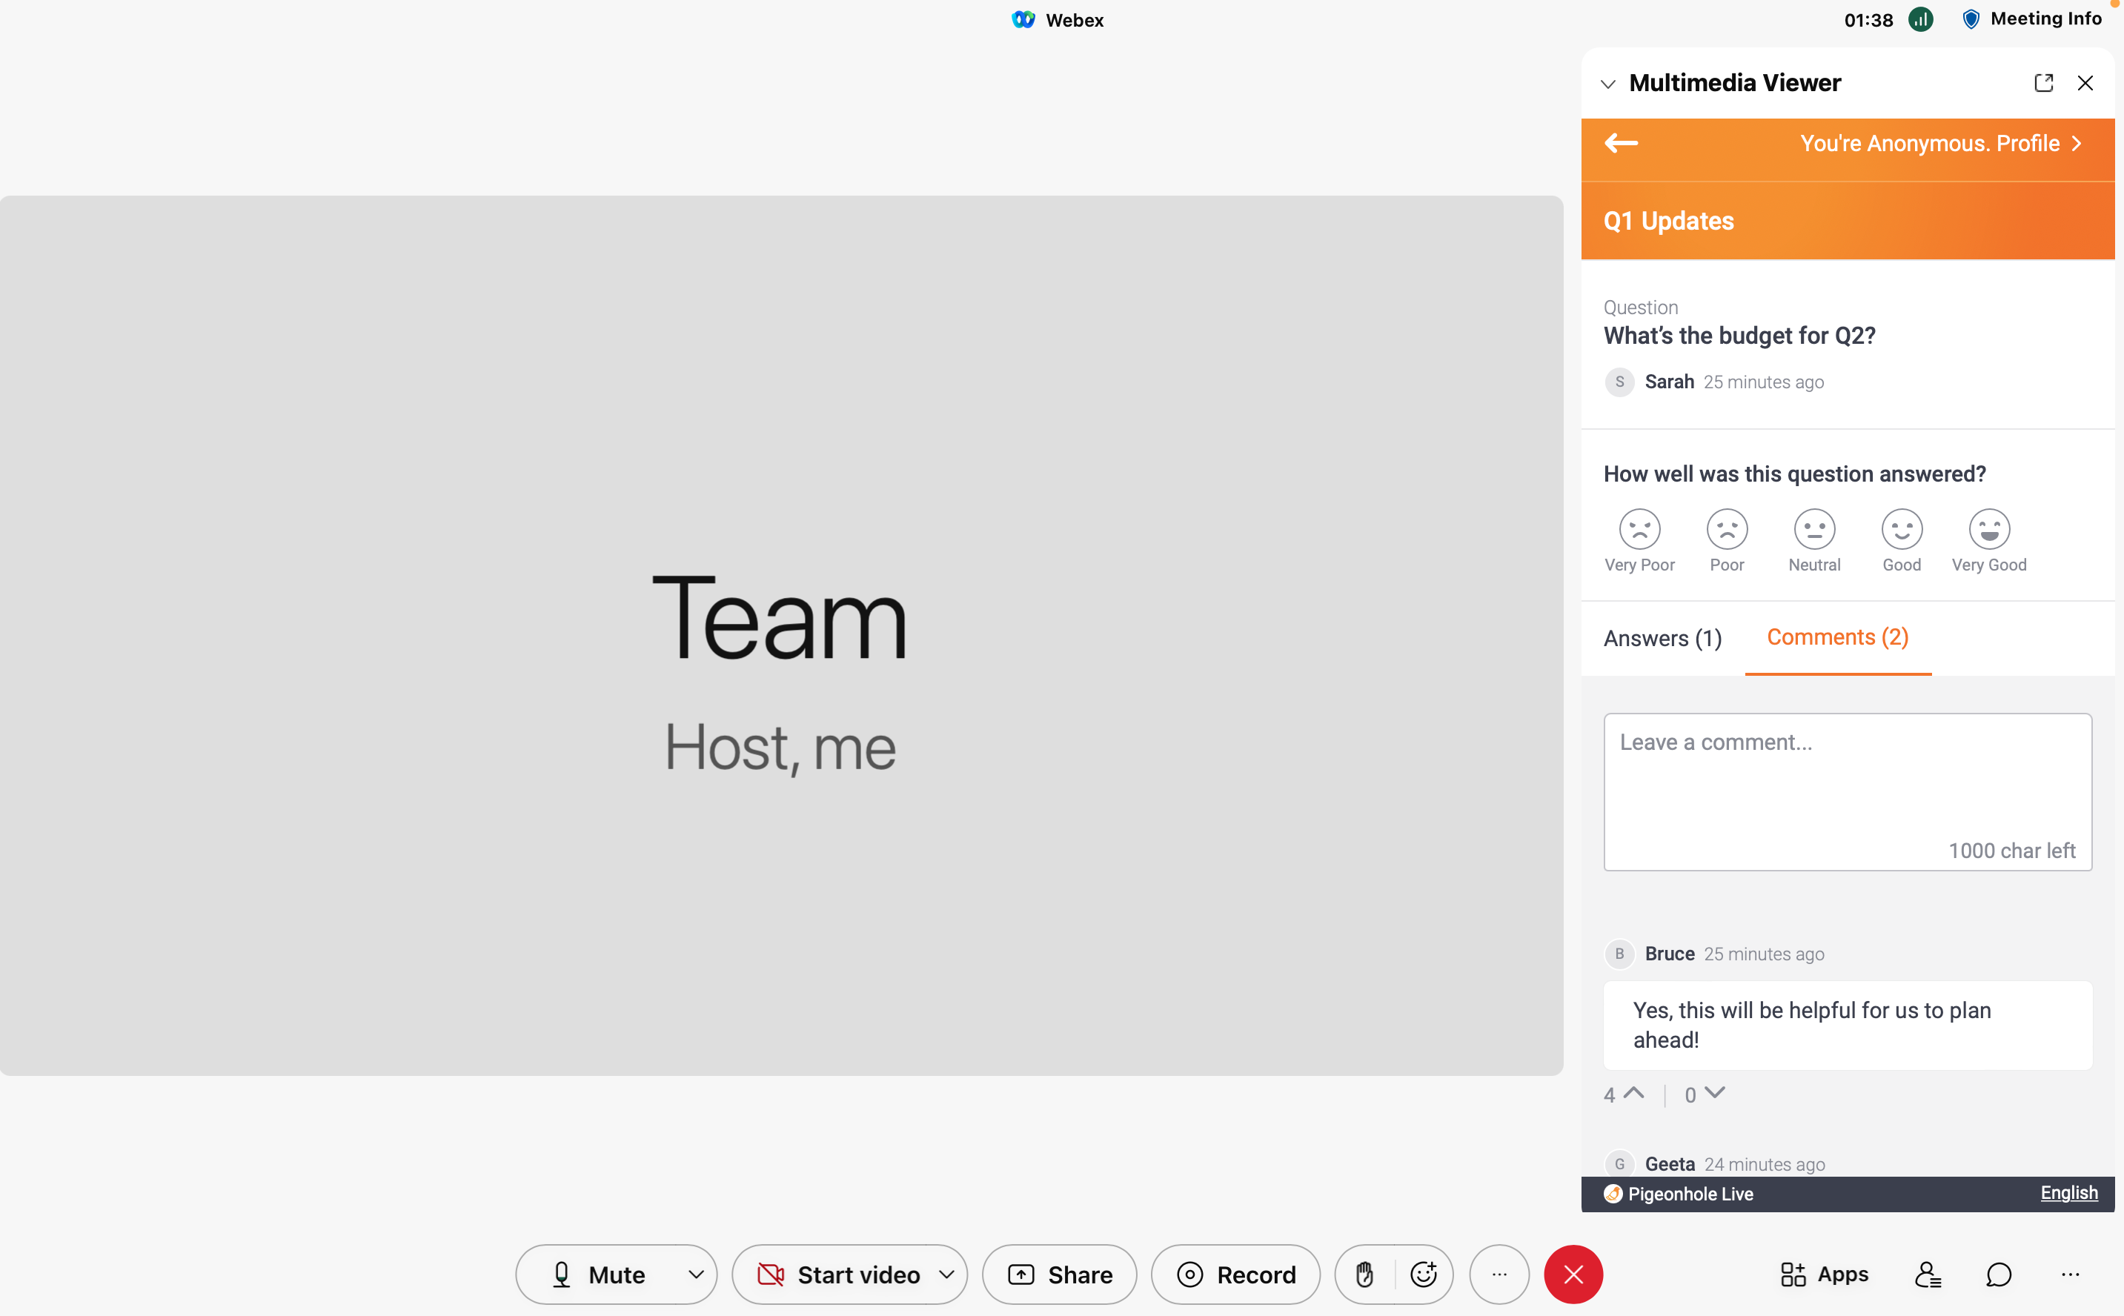The width and height of the screenshot is (2124, 1316).
Task: Click the Team host video tile
Action: click(x=781, y=634)
